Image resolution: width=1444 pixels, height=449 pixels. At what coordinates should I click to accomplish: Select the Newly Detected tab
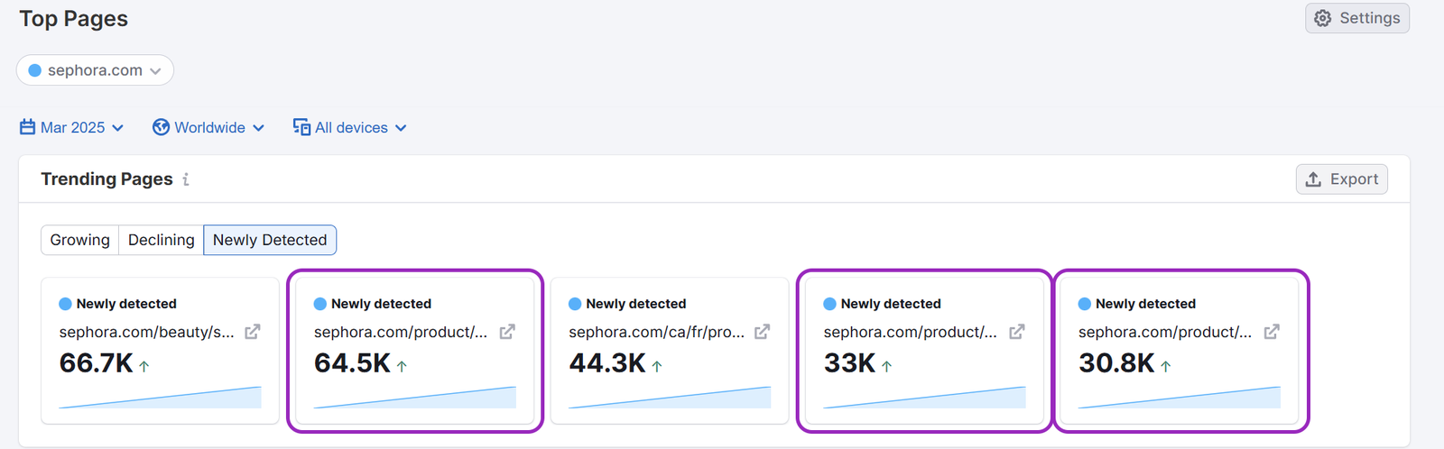click(270, 240)
